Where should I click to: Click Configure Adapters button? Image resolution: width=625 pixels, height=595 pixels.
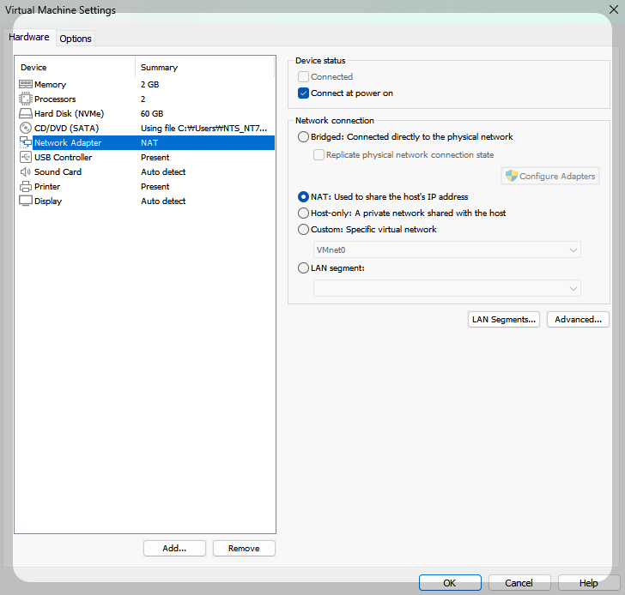pos(550,176)
